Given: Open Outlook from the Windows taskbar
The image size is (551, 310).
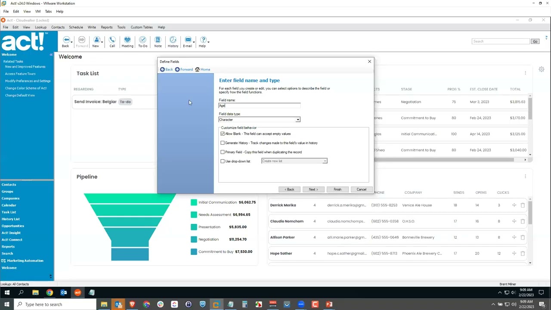Looking at the screenshot, I should pyautogui.click(x=64, y=292).
